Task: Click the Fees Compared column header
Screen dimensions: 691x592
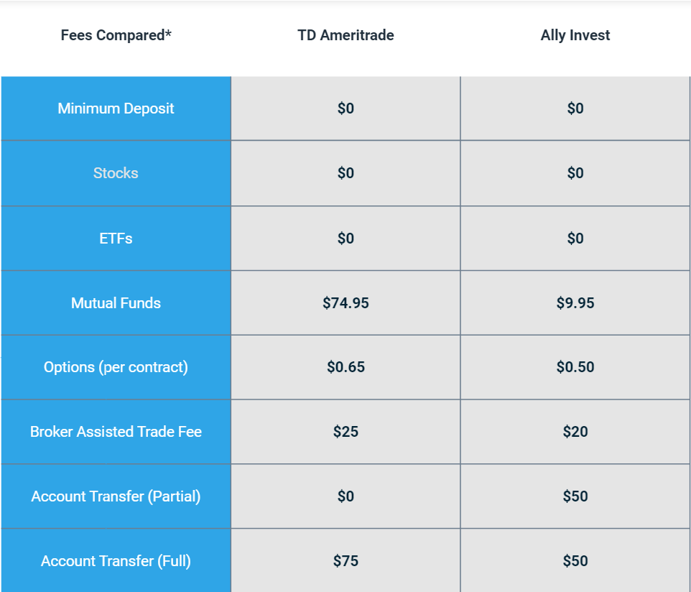Action: [x=116, y=35]
